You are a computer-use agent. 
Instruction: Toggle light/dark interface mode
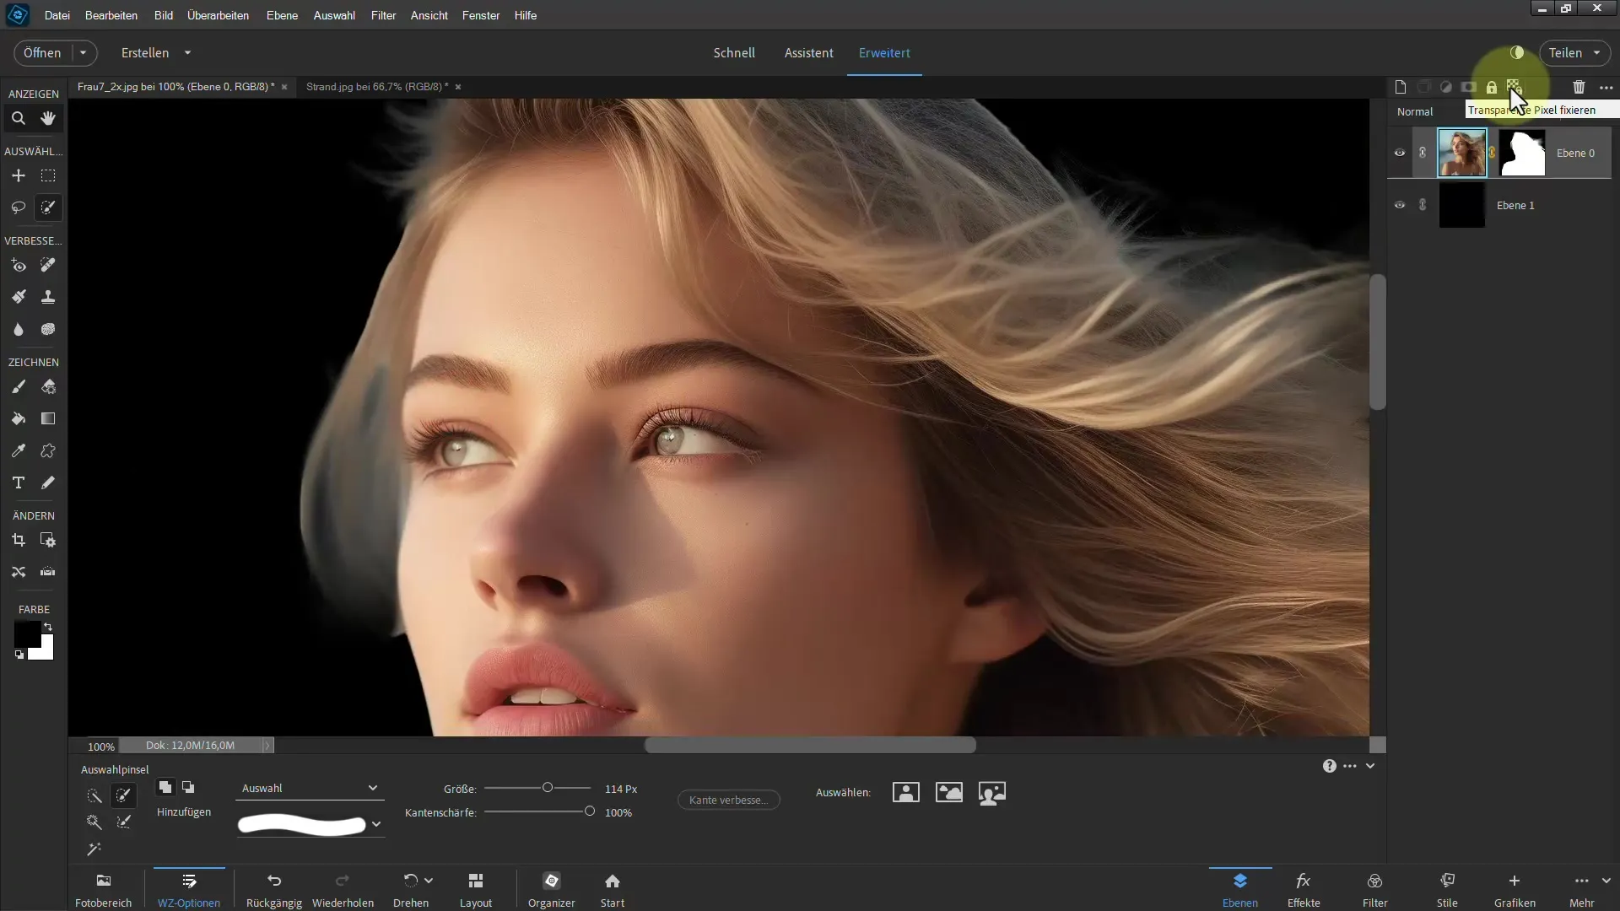tap(1517, 52)
